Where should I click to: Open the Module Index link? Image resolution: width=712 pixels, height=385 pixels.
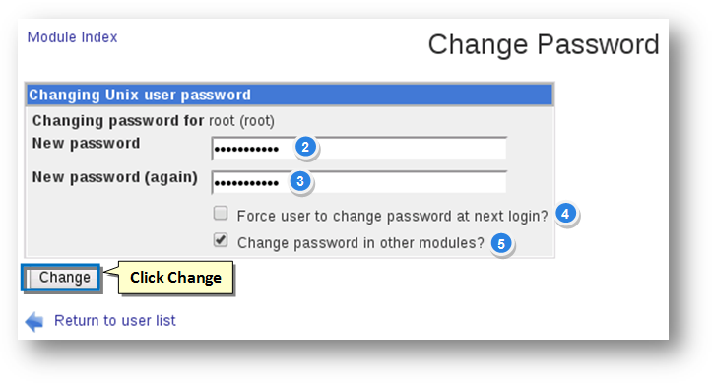[x=72, y=37]
